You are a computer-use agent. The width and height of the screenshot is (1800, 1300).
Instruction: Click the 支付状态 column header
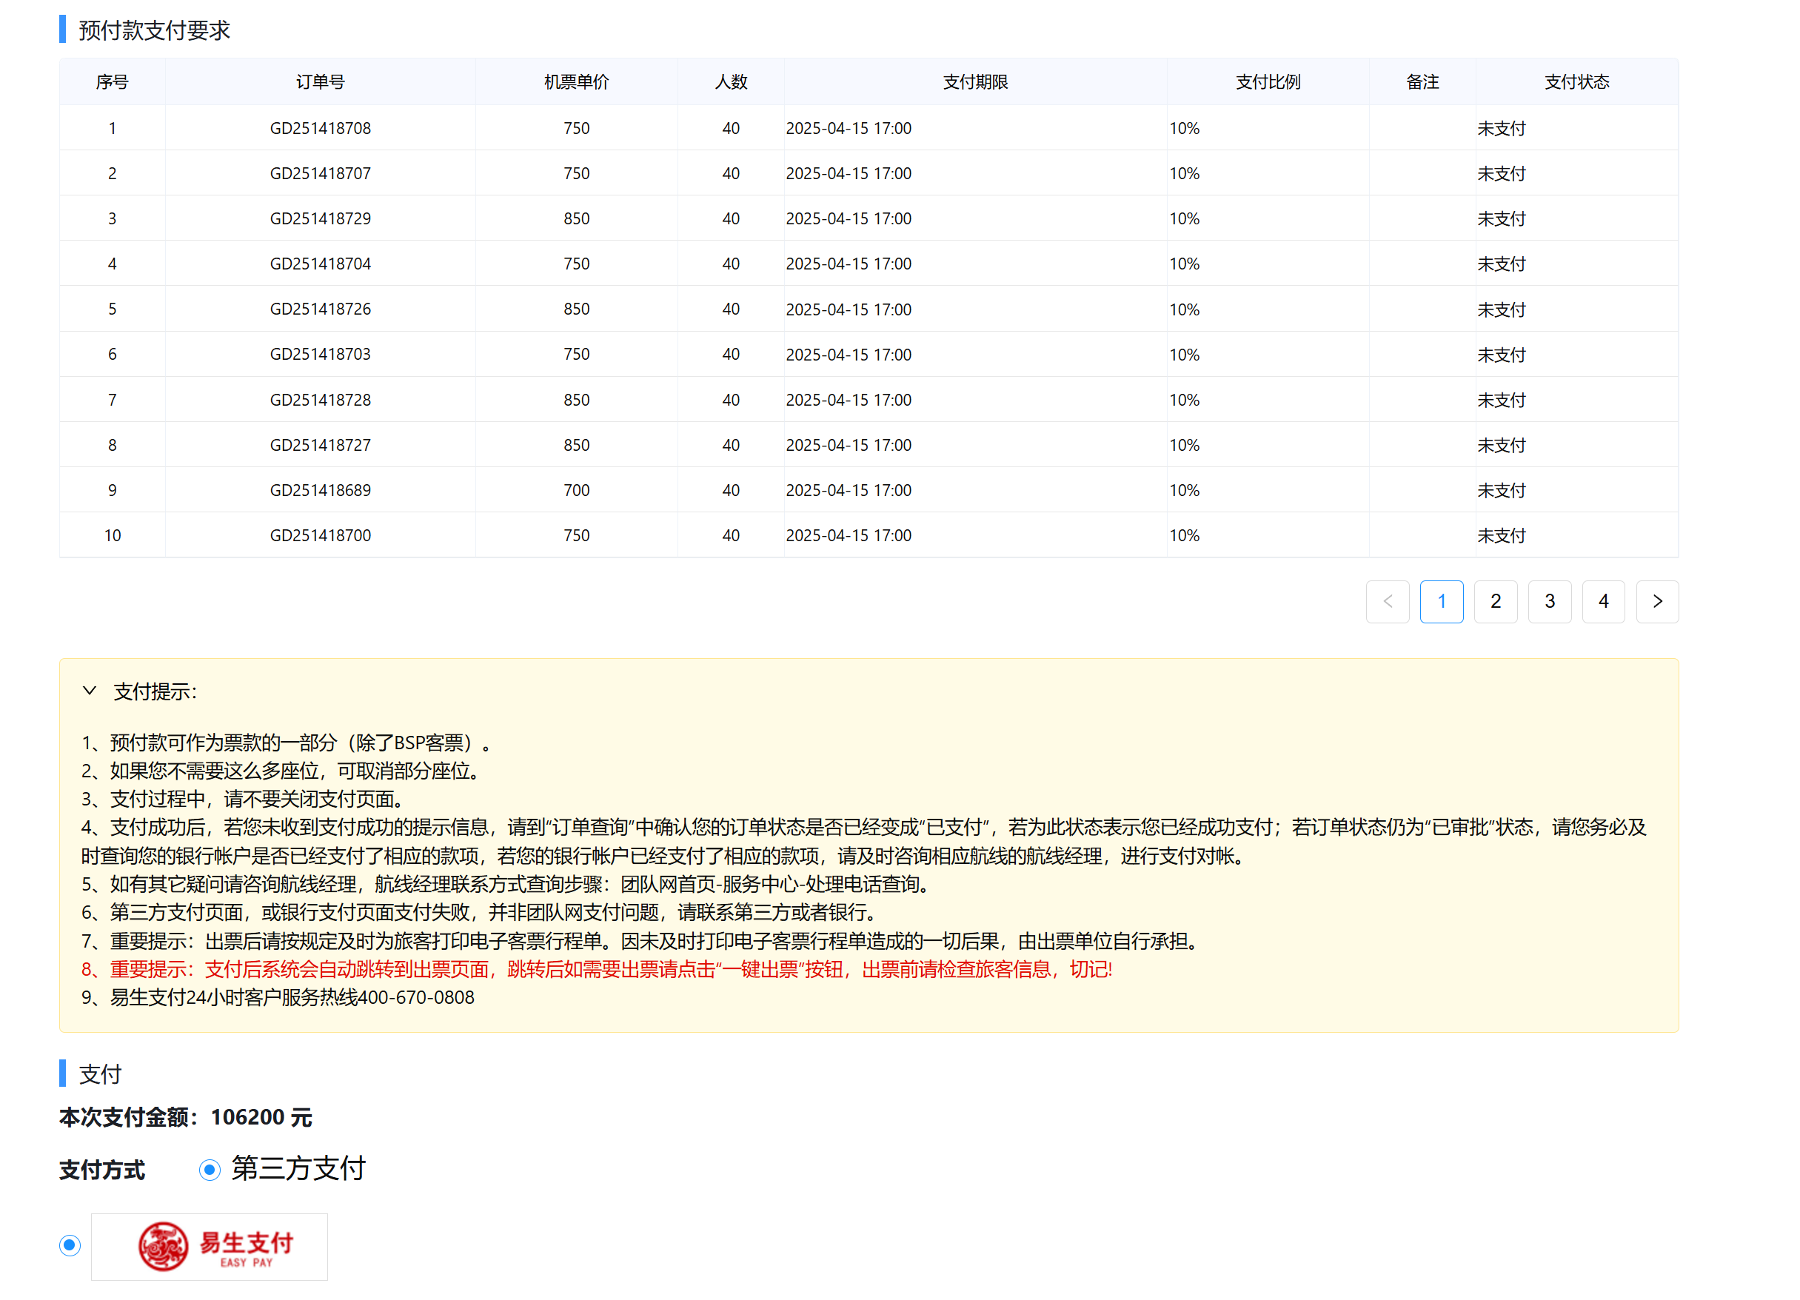[x=1576, y=81]
